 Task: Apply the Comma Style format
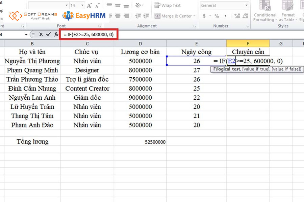point(226,16)
